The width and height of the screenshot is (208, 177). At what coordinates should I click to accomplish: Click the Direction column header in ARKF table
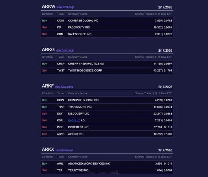click(47, 93)
